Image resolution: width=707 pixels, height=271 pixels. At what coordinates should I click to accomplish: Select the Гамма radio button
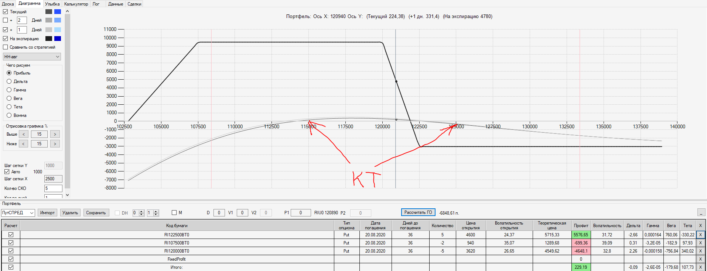[9, 90]
